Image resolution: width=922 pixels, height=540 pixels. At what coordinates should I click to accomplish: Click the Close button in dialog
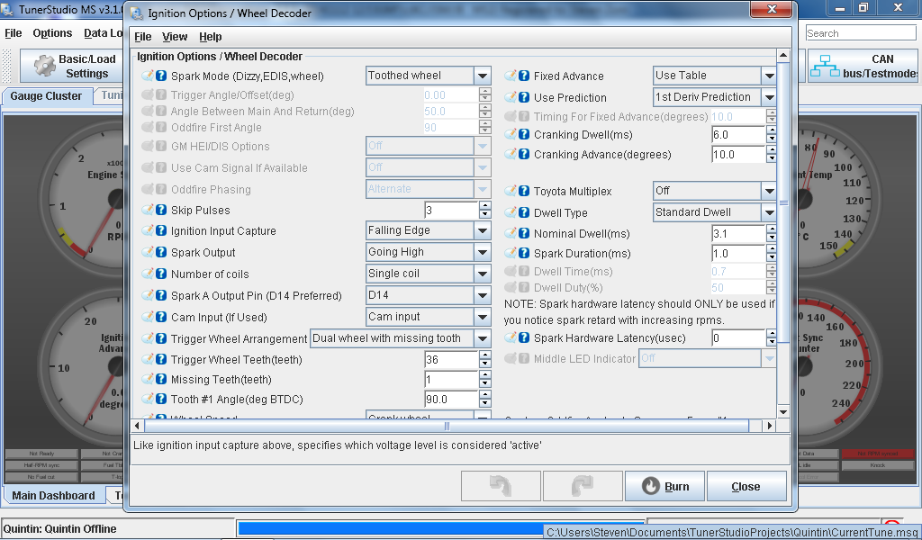pyautogui.click(x=746, y=487)
